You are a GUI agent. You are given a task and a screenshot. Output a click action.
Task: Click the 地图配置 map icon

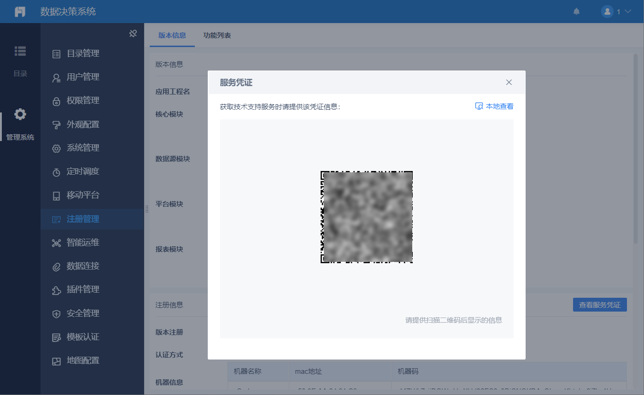56,361
